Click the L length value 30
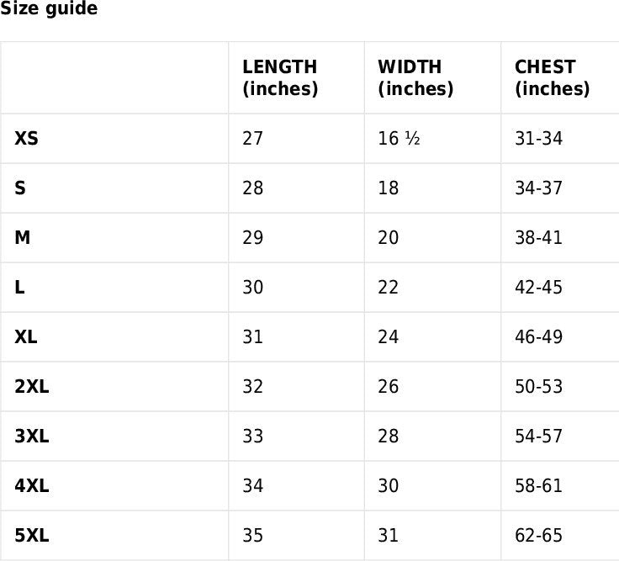This screenshot has width=619, height=561. click(x=252, y=287)
